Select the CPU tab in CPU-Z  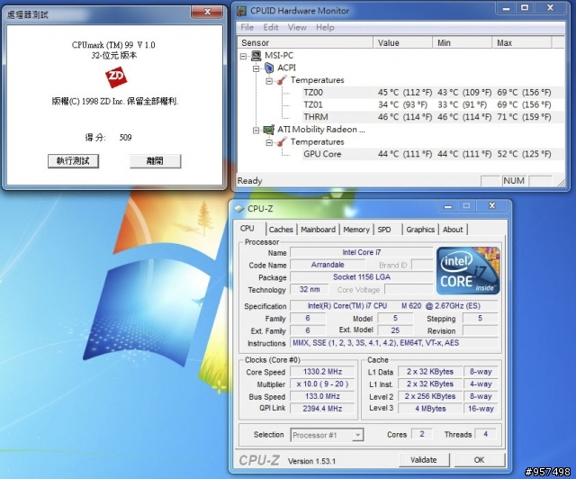(247, 229)
